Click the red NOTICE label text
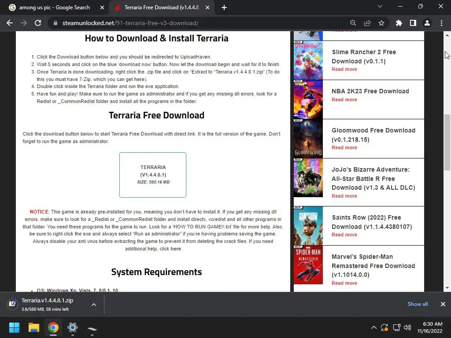Viewport: 451px width, 338px height. pyautogui.click(x=39, y=212)
